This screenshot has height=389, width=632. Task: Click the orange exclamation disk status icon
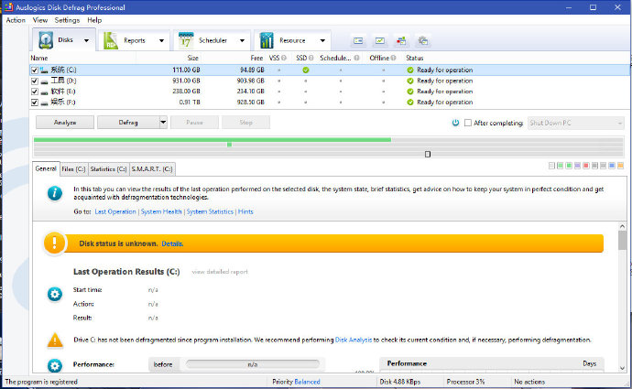pyautogui.click(x=54, y=243)
